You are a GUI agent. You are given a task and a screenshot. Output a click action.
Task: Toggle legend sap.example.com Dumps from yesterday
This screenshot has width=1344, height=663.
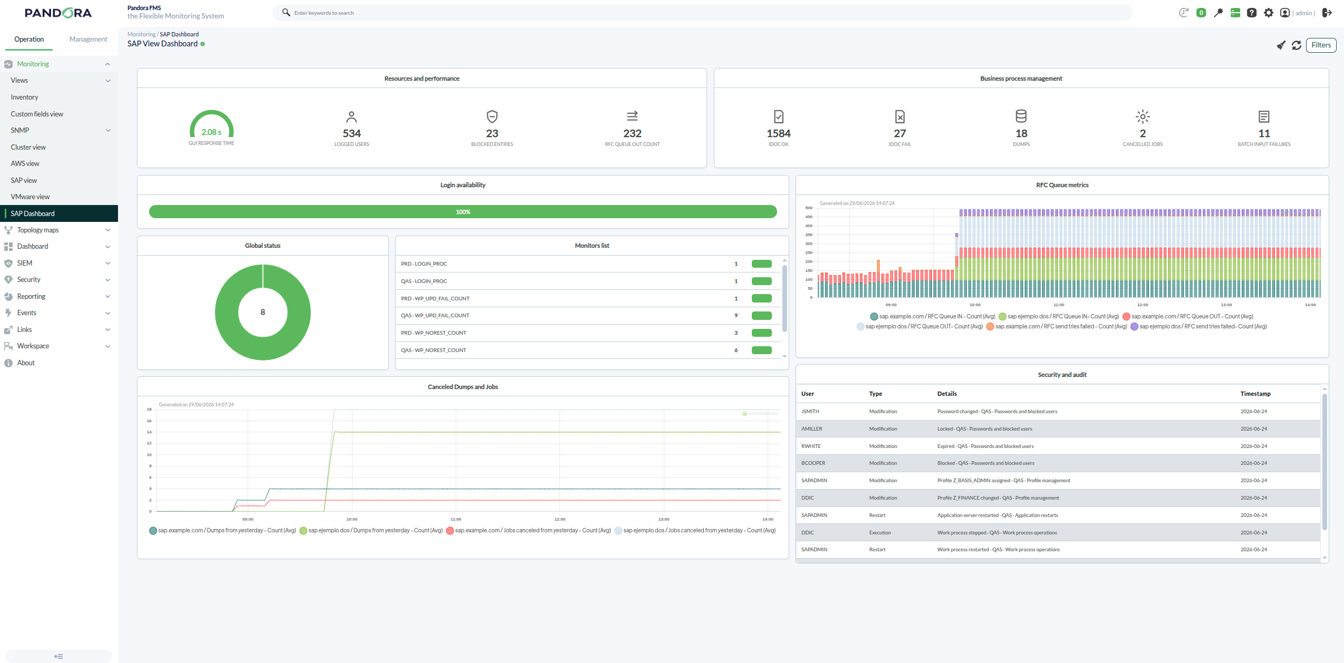[x=222, y=530]
